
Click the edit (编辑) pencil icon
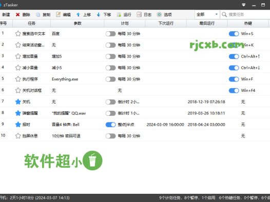pos(59,14)
